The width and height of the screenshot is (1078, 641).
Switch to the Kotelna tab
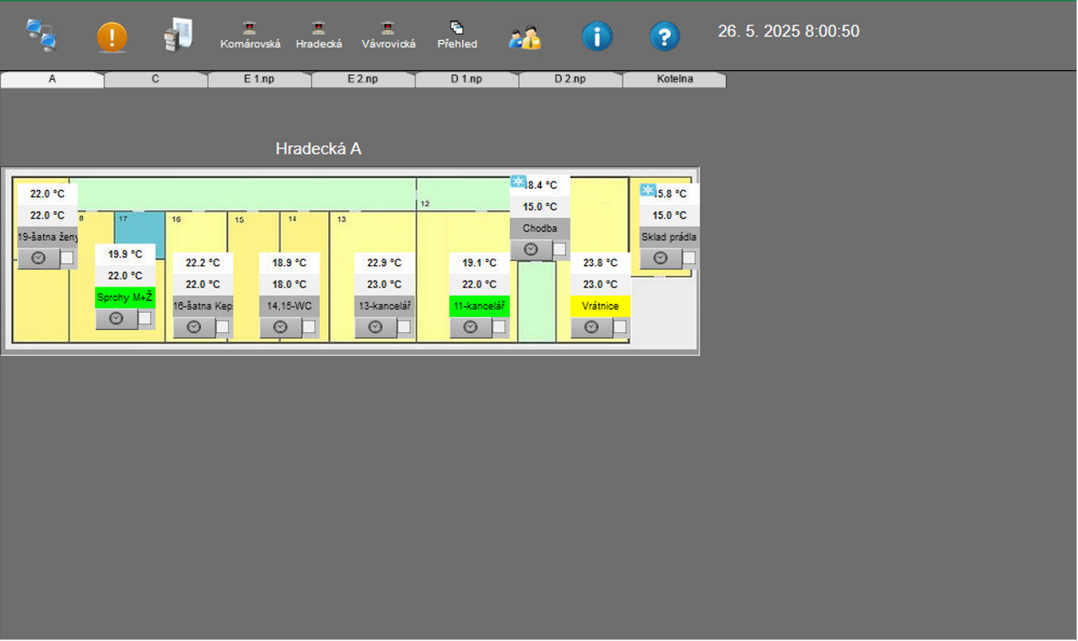(674, 80)
